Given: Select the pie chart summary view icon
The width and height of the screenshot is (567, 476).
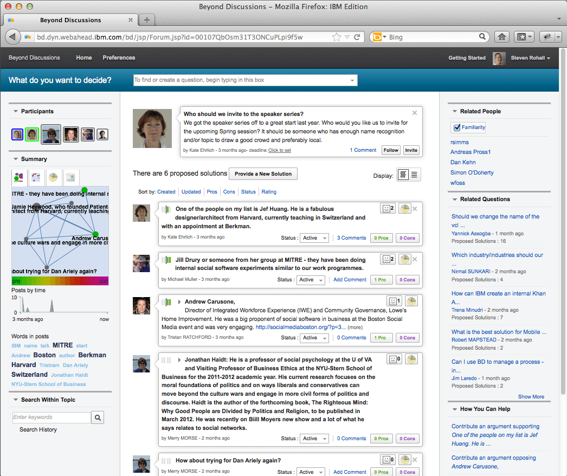Looking at the screenshot, I should click(x=53, y=177).
